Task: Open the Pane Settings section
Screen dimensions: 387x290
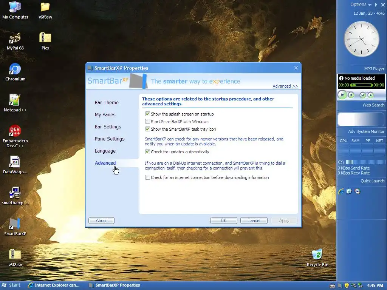Action: pos(110,139)
